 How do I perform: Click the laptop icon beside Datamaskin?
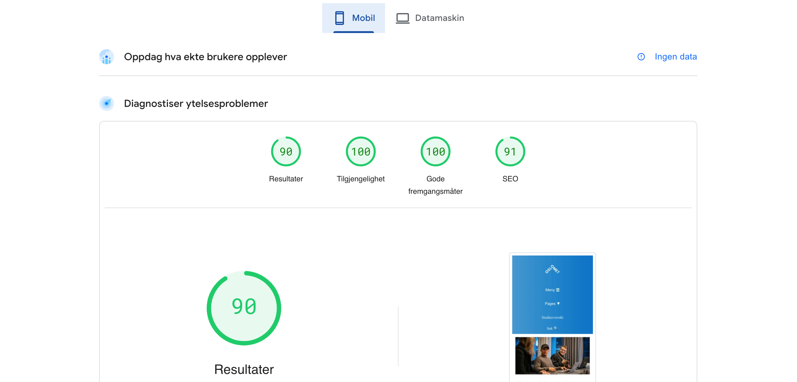tap(403, 18)
